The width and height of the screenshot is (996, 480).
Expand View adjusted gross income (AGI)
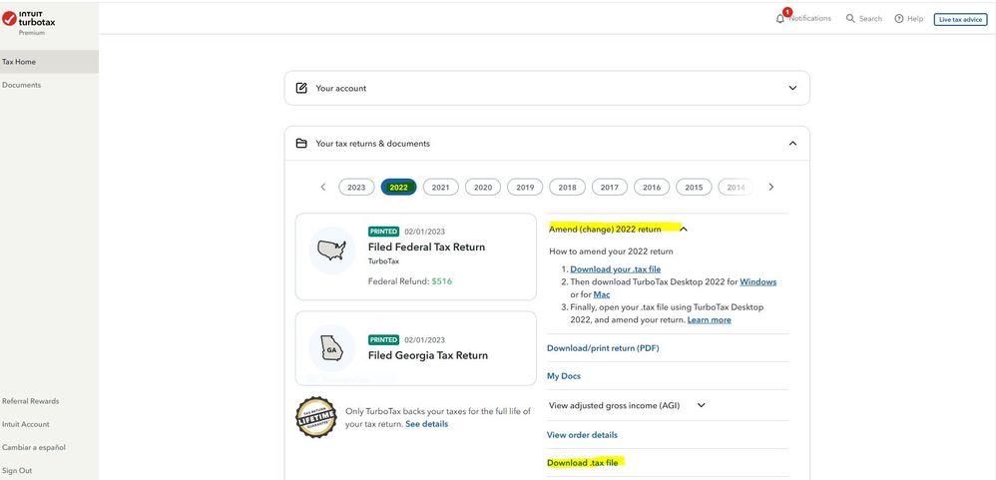(x=702, y=405)
